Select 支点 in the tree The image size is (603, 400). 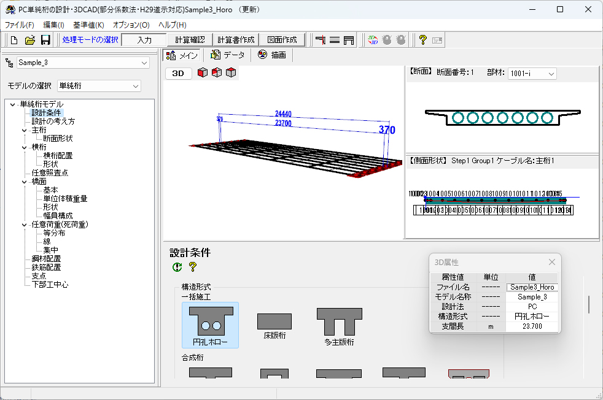(39, 276)
